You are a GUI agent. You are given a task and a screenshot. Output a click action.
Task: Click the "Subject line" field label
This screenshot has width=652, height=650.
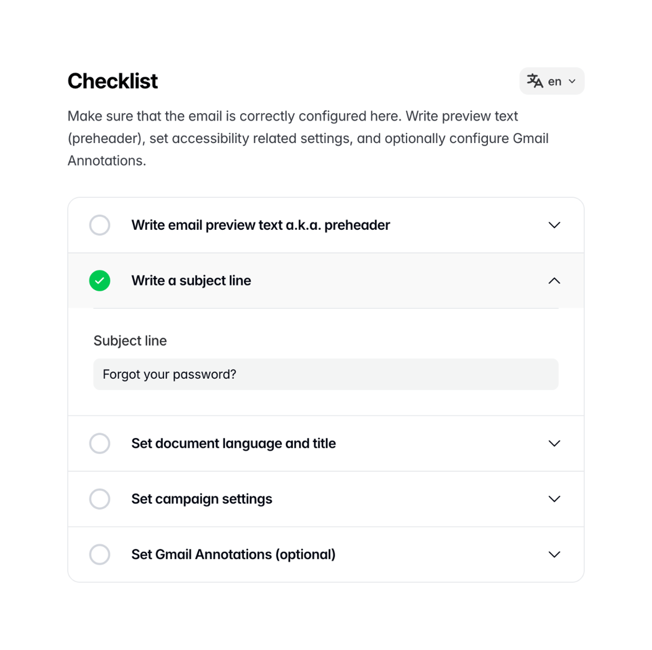(x=130, y=341)
